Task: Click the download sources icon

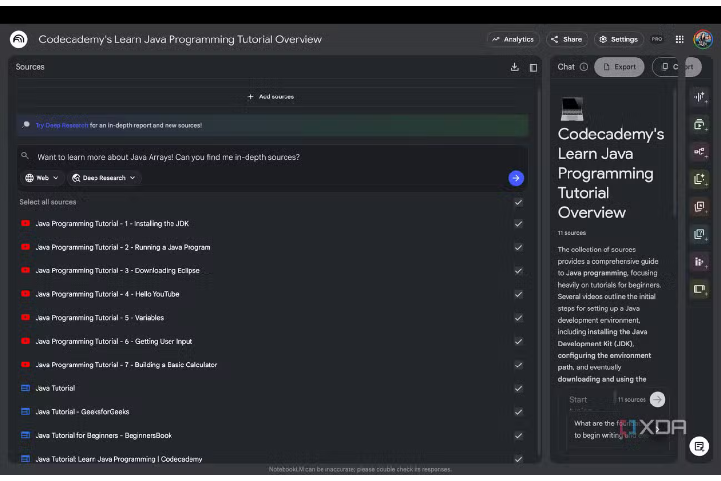Action: [x=515, y=67]
